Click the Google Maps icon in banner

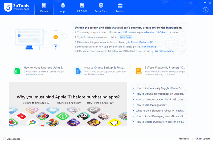(x=32, y=122)
